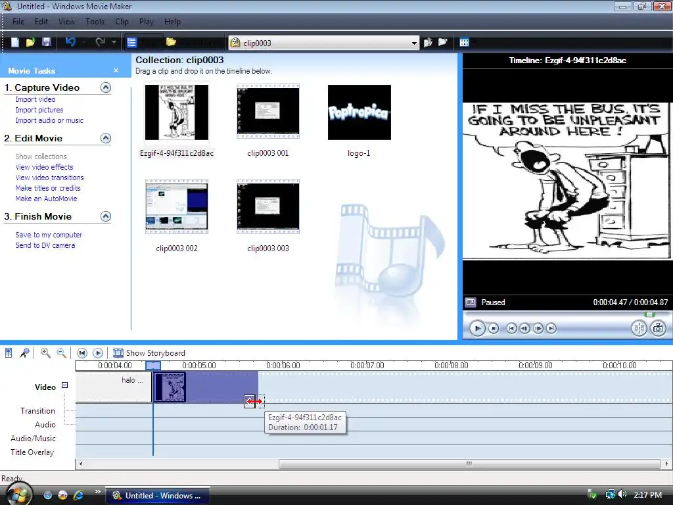This screenshot has width=673, height=505.
Task: Open a project with the folder icon
Action: (x=30, y=42)
